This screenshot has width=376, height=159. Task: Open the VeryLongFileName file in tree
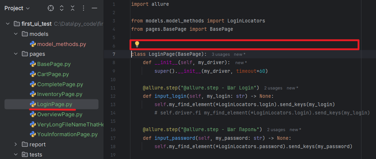pos(70,124)
